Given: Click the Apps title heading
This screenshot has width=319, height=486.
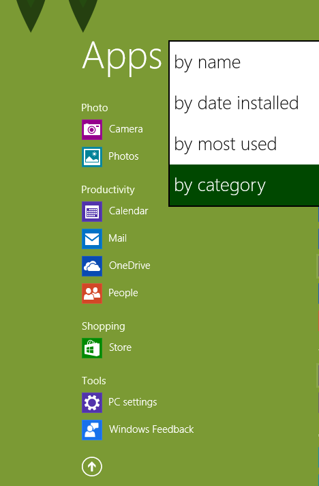Looking at the screenshot, I should coord(122,57).
